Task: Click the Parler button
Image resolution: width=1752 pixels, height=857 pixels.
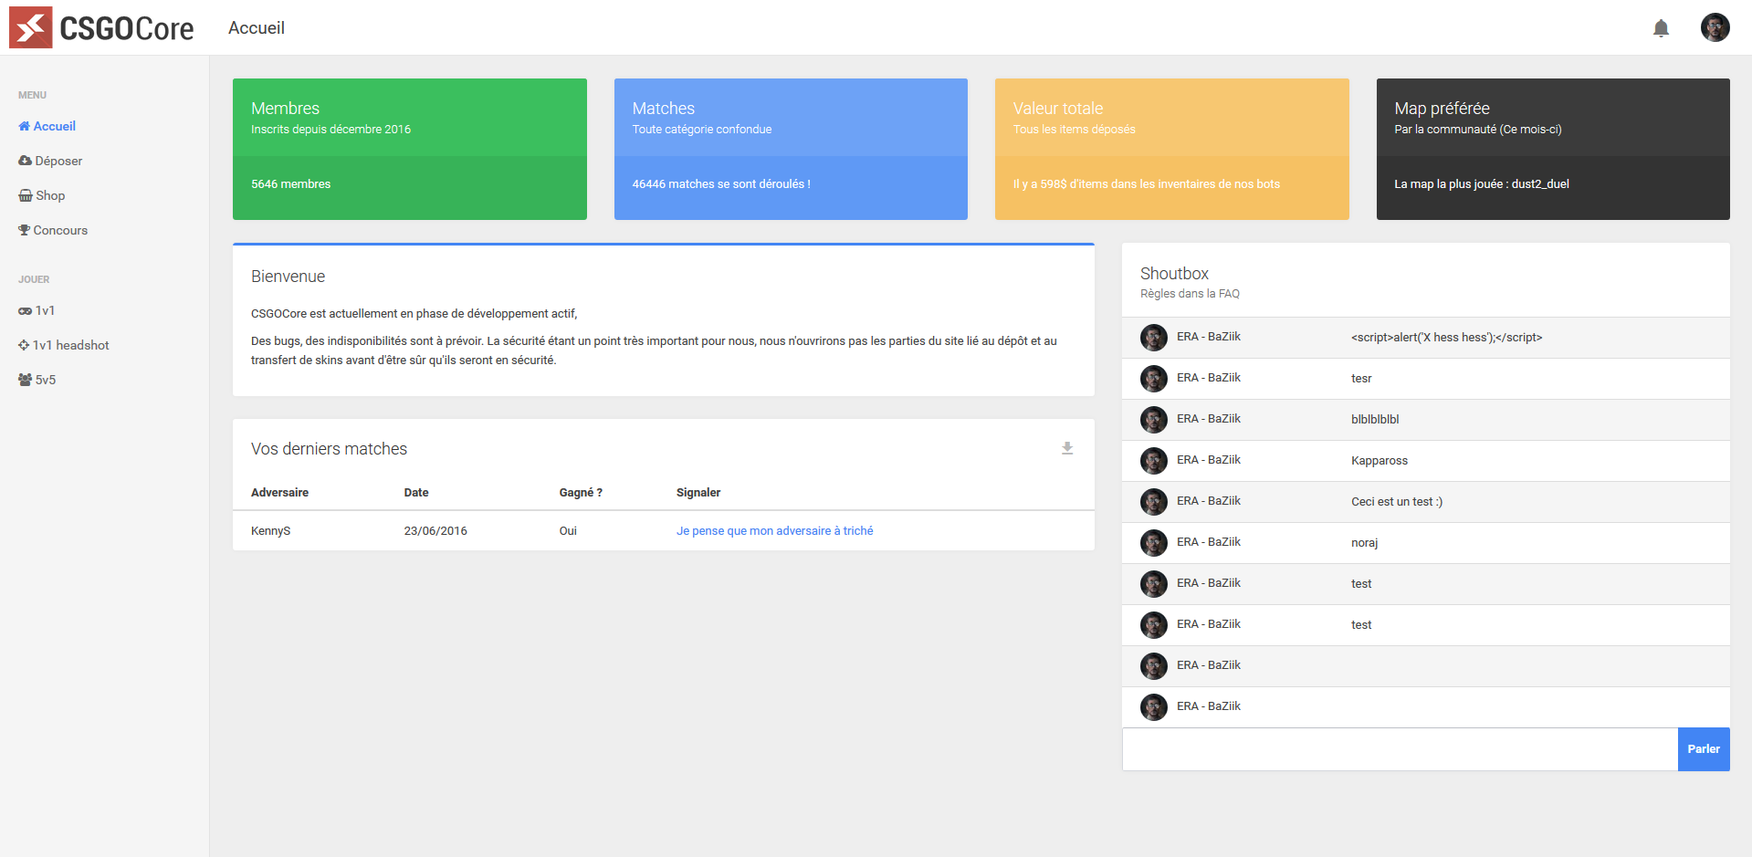Action: point(1704,749)
